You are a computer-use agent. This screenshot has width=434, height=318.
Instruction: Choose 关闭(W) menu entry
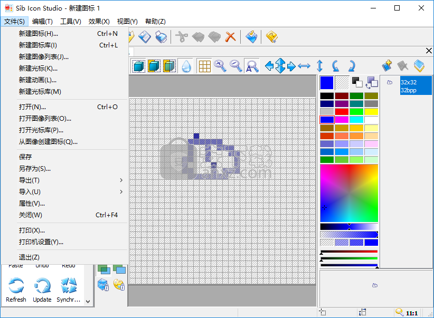pyautogui.click(x=72, y=215)
